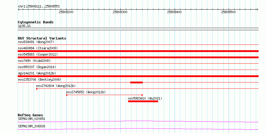Click the thick red bar of nsv460884
Image resolution: width=267 pixels, height=133 pixels.
138,51
